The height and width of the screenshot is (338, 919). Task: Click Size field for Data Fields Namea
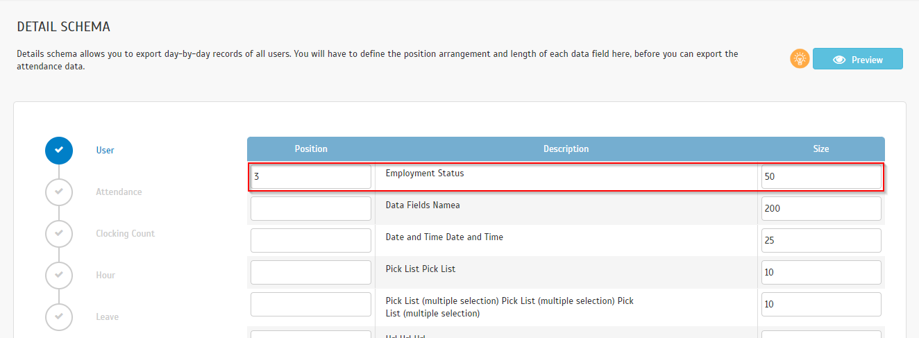[820, 208]
